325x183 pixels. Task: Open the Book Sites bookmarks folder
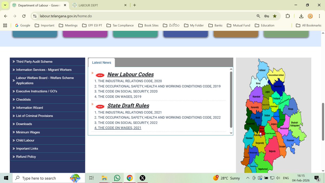148,25
